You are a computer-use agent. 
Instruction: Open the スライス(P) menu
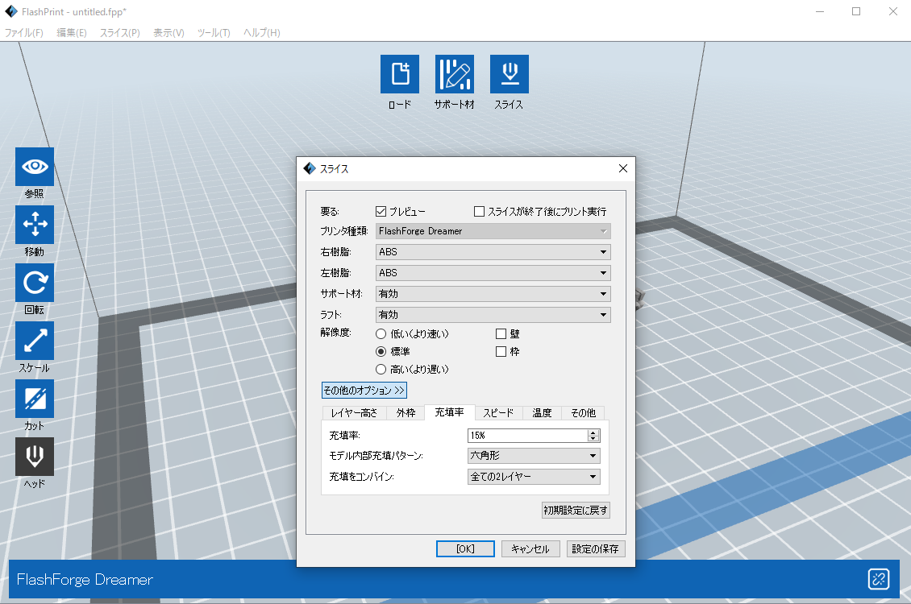click(119, 32)
